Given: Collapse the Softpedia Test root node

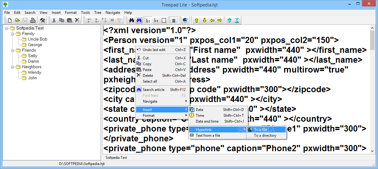Looking at the screenshot, I should pos(7,28).
